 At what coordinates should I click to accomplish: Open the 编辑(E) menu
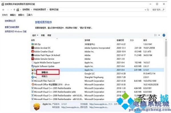click(x=13, y=15)
